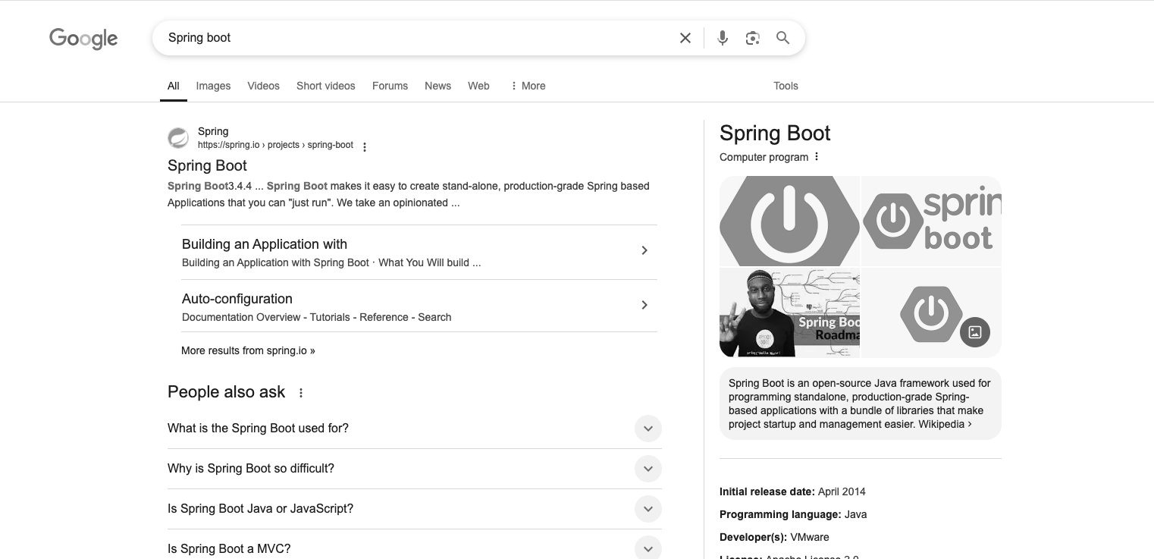Open three-dot menu next to Computer program
This screenshot has height=559, width=1154.
point(817,157)
